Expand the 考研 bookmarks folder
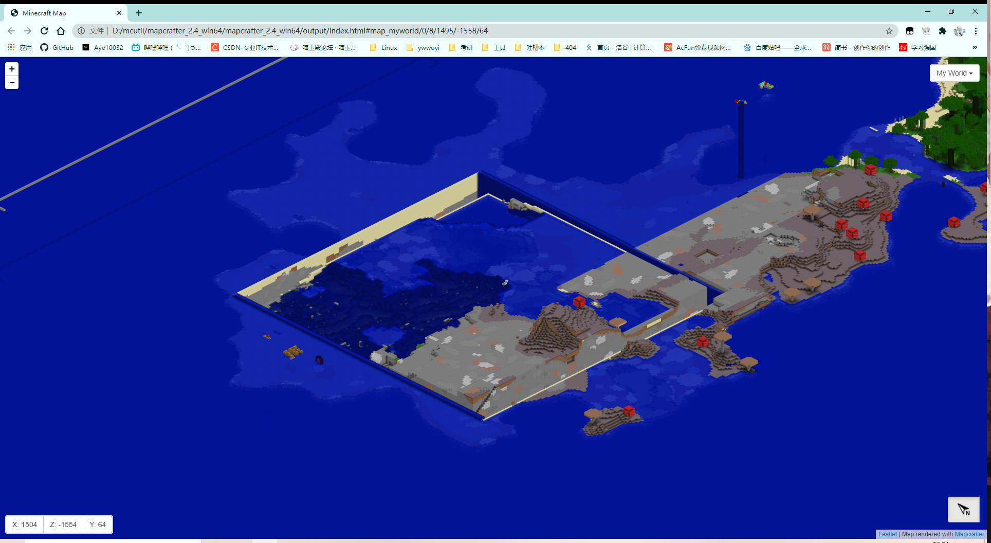Screen dimensions: 991x543 coord(461,47)
